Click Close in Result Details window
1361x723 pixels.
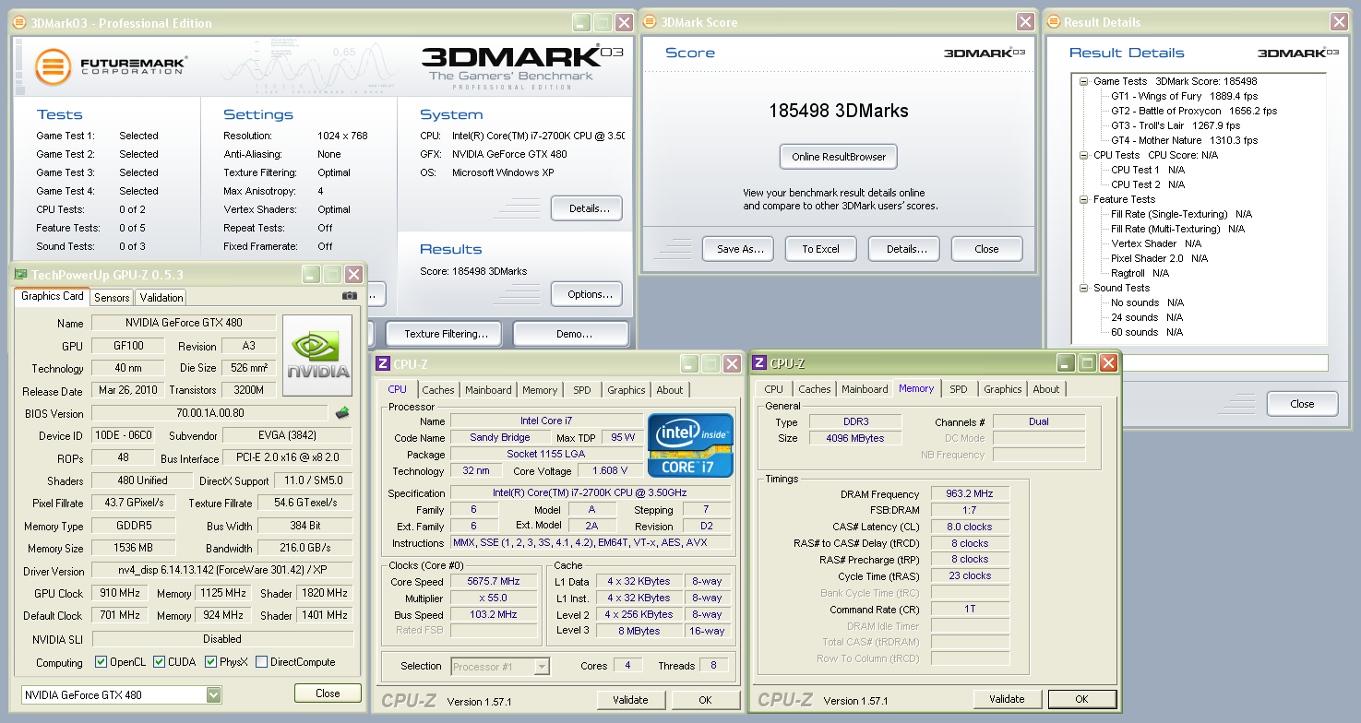pos(1302,404)
